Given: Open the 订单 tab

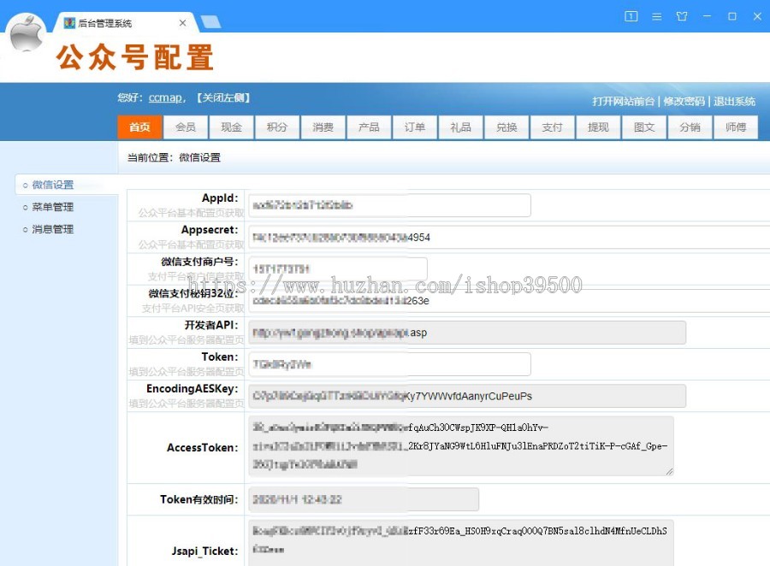Looking at the screenshot, I should coord(414,127).
